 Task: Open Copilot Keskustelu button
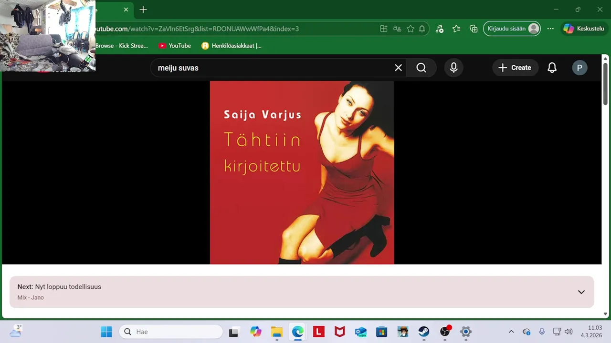click(584, 29)
